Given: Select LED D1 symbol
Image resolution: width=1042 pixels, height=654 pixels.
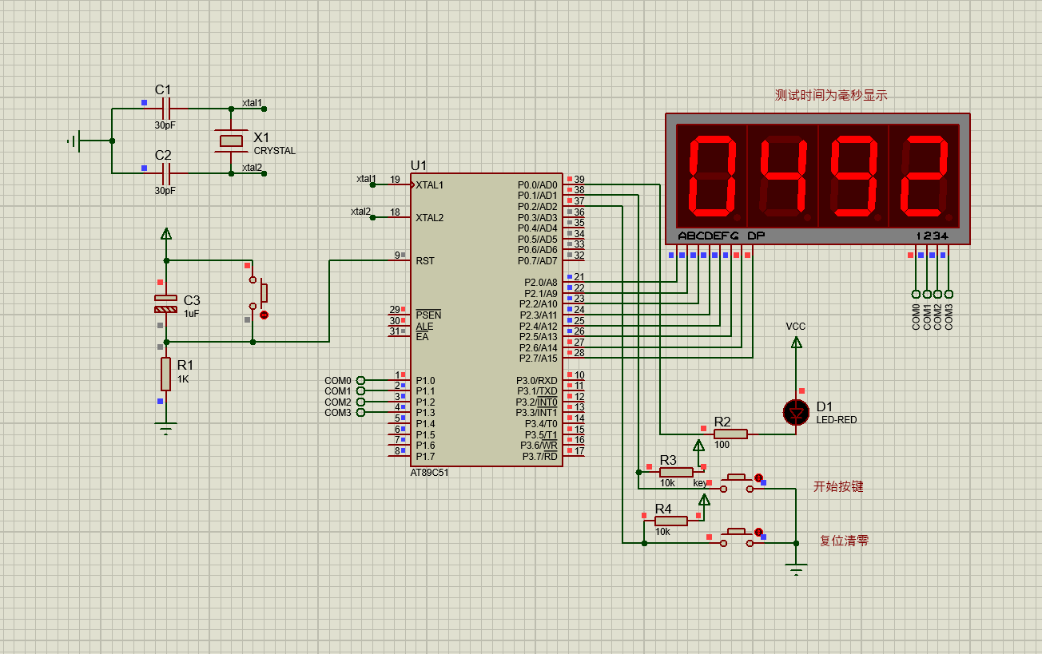Looking at the screenshot, I should click(x=796, y=411).
